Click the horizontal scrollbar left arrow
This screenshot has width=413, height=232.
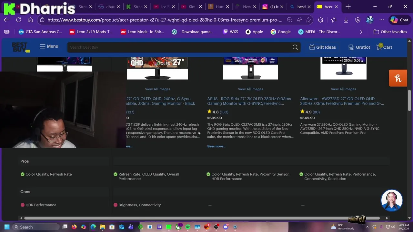click(x=21, y=218)
